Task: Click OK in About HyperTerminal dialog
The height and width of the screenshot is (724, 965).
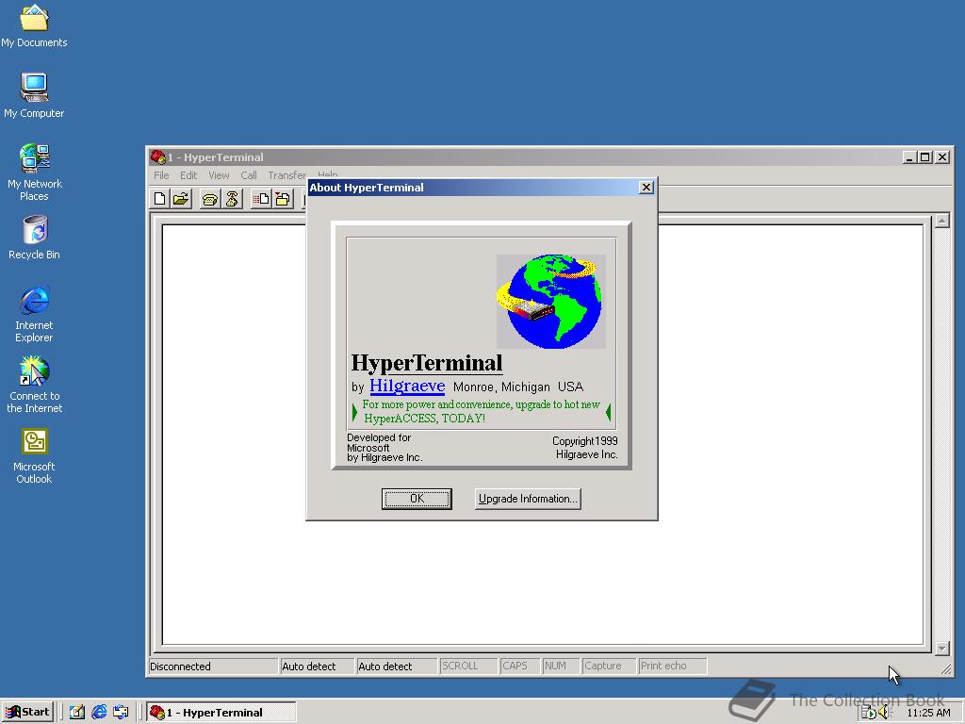Action: [417, 499]
